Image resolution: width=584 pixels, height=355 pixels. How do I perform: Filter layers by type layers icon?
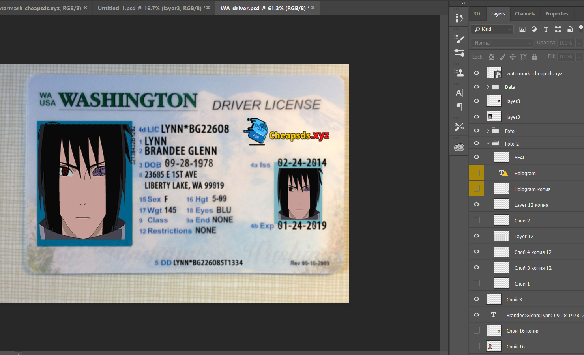coord(546,29)
